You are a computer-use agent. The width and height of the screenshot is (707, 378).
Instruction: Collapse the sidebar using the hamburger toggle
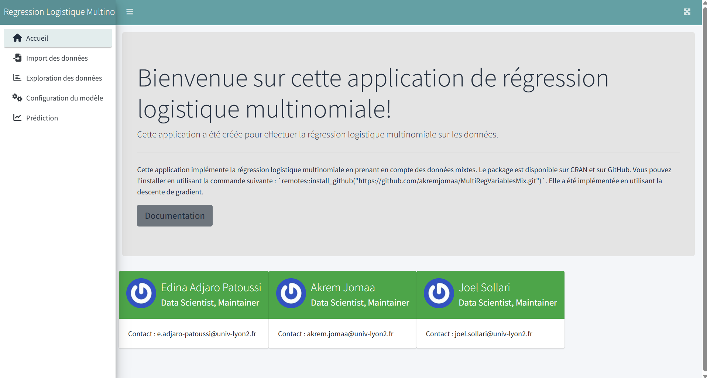[x=130, y=12]
